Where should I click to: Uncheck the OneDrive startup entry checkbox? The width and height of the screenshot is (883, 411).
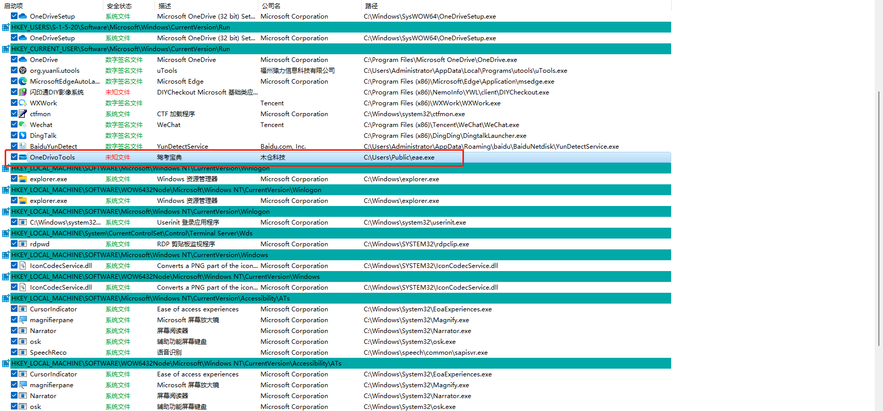click(14, 59)
